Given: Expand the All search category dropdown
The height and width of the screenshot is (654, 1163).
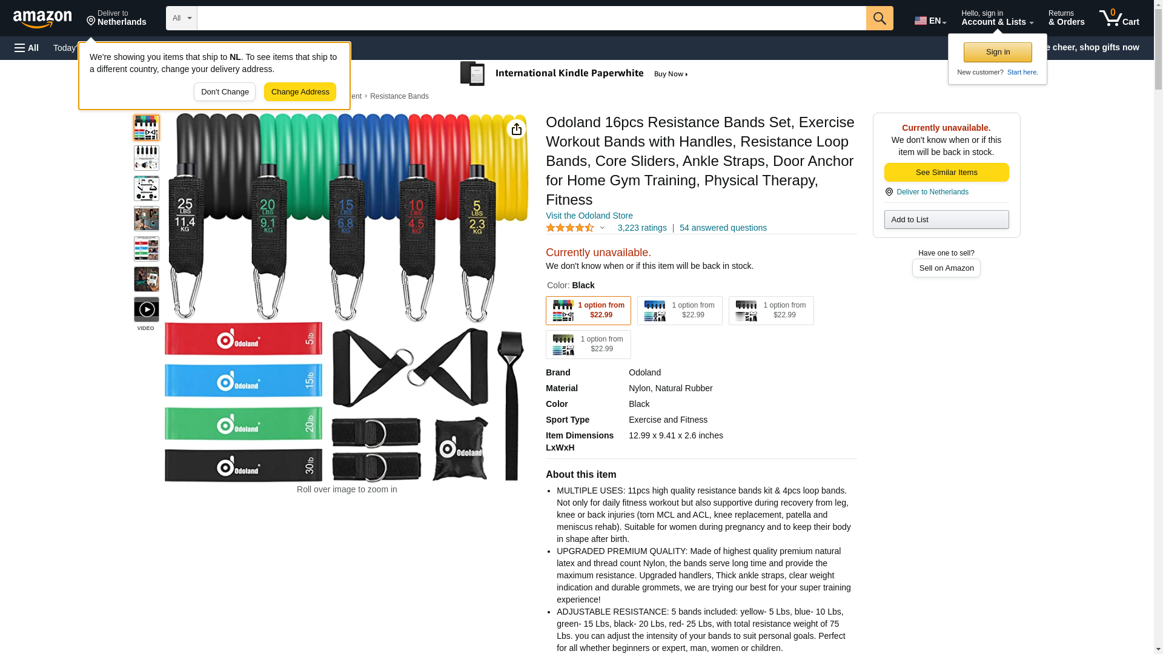Looking at the screenshot, I should [x=182, y=18].
